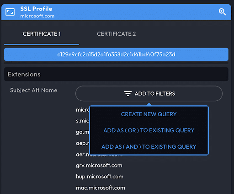Click the Add to Filters button
The image size is (234, 194).
click(149, 93)
